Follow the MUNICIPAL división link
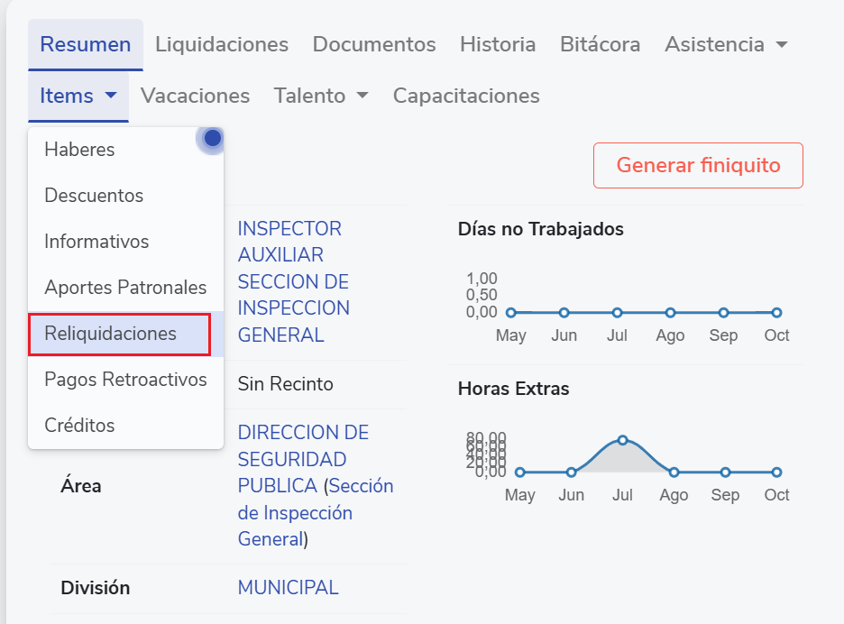This screenshot has height=624, width=844. click(x=288, y=588)
